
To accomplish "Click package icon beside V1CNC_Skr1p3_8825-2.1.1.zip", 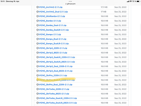I will (x=37, y=53).
